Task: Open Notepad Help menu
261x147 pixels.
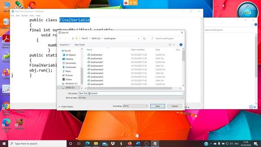Action: (x=38, y=16)
